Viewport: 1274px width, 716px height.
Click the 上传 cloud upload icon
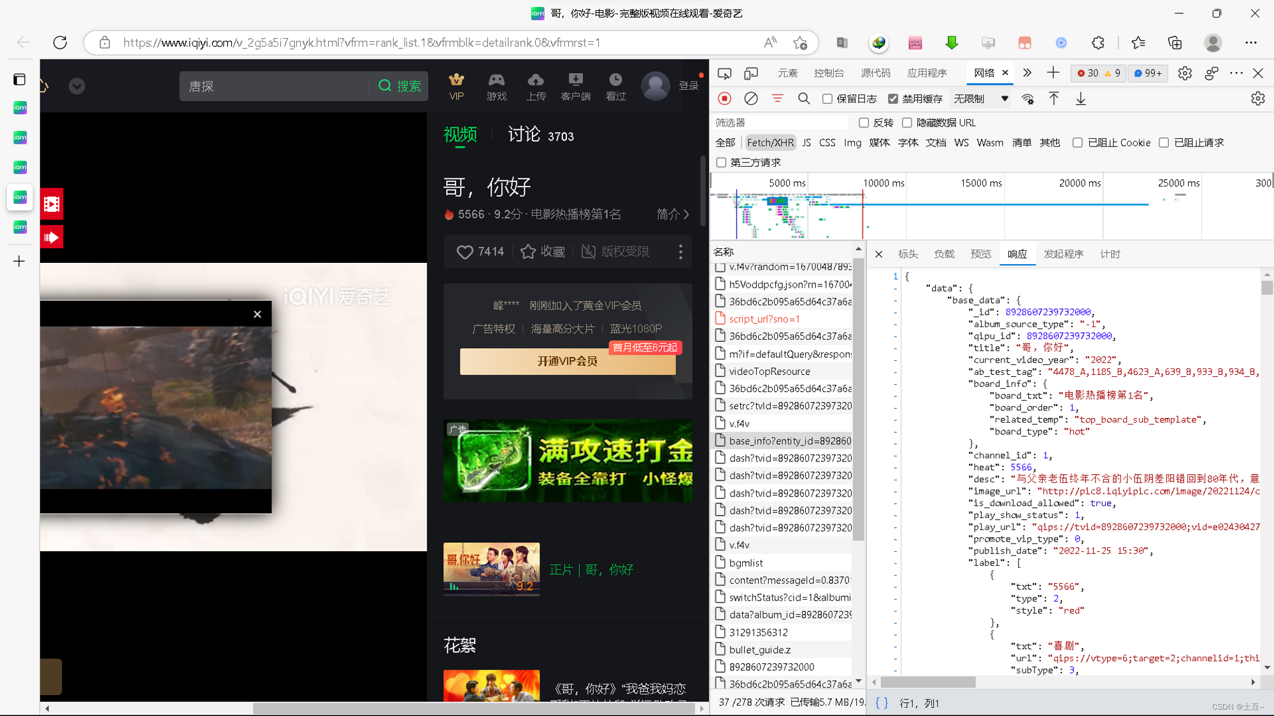[536, 80]
